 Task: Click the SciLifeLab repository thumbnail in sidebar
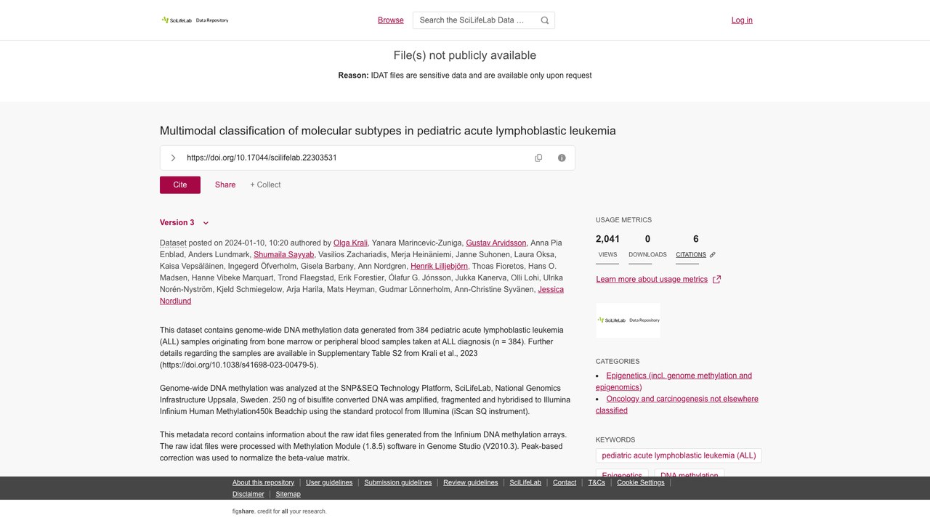click(x=628, y=320)
